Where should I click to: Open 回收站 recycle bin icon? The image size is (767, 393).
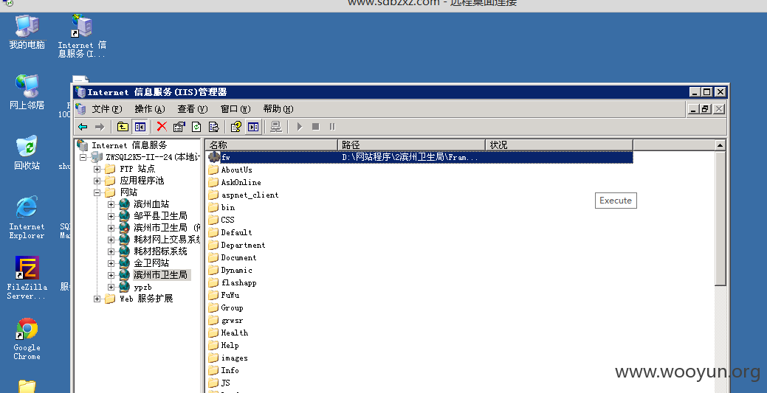(27, 153)
